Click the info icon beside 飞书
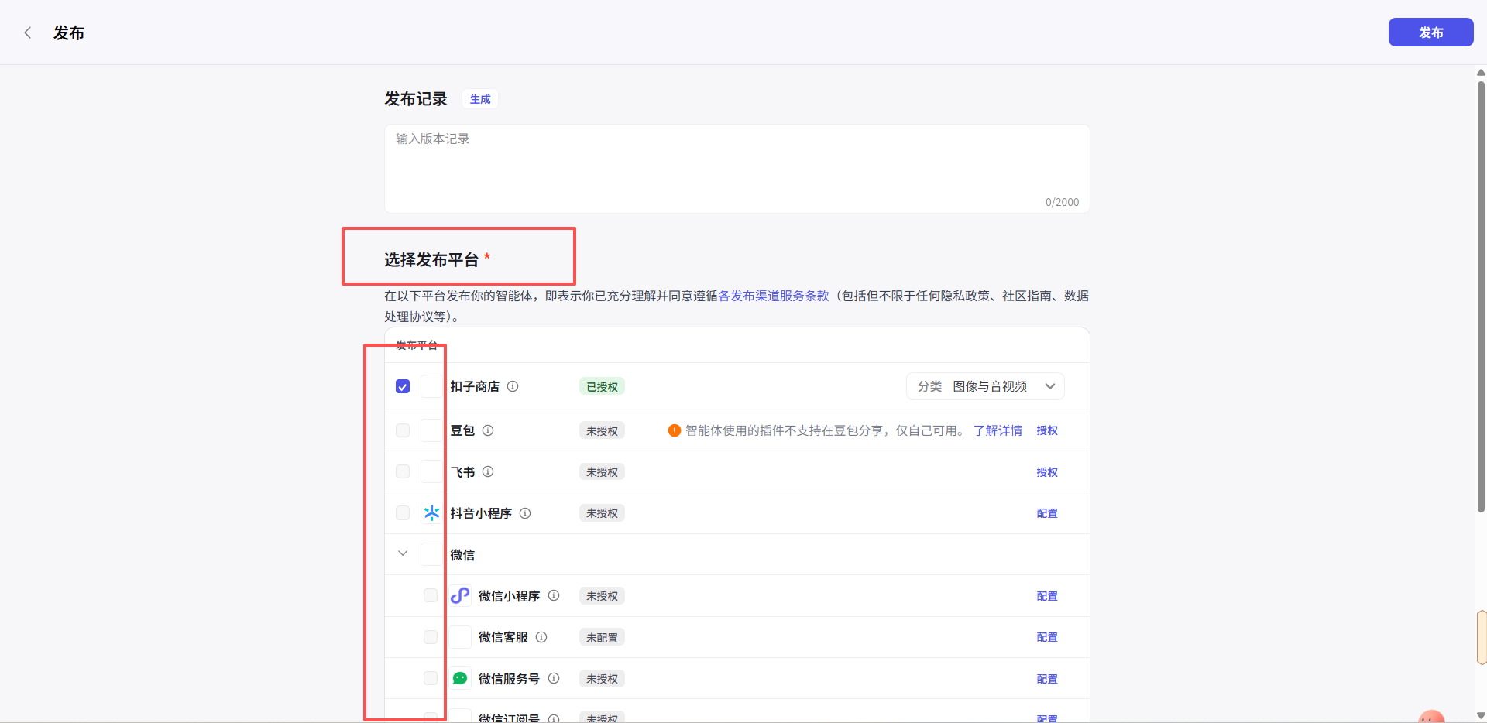 pyautogui.click(x=488, y=471)
